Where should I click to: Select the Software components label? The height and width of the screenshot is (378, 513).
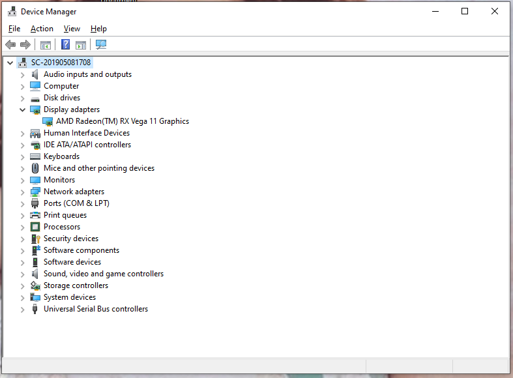point(81,250)
